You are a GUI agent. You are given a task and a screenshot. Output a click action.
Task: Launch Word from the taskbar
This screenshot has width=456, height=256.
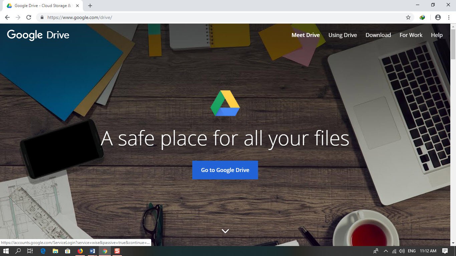(x=92, y=251)
